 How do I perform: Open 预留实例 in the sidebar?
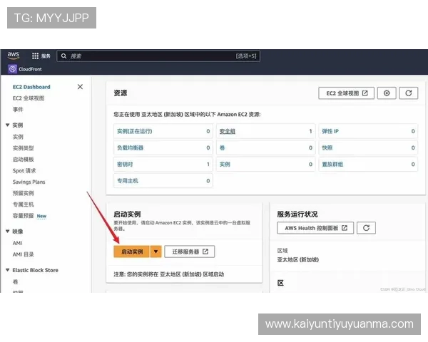[24, 193]
